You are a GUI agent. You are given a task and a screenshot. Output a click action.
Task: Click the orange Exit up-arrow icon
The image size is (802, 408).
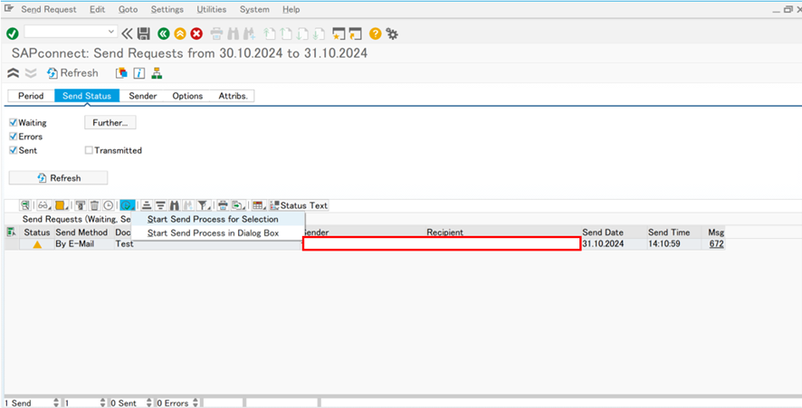[x=180, y=33]
